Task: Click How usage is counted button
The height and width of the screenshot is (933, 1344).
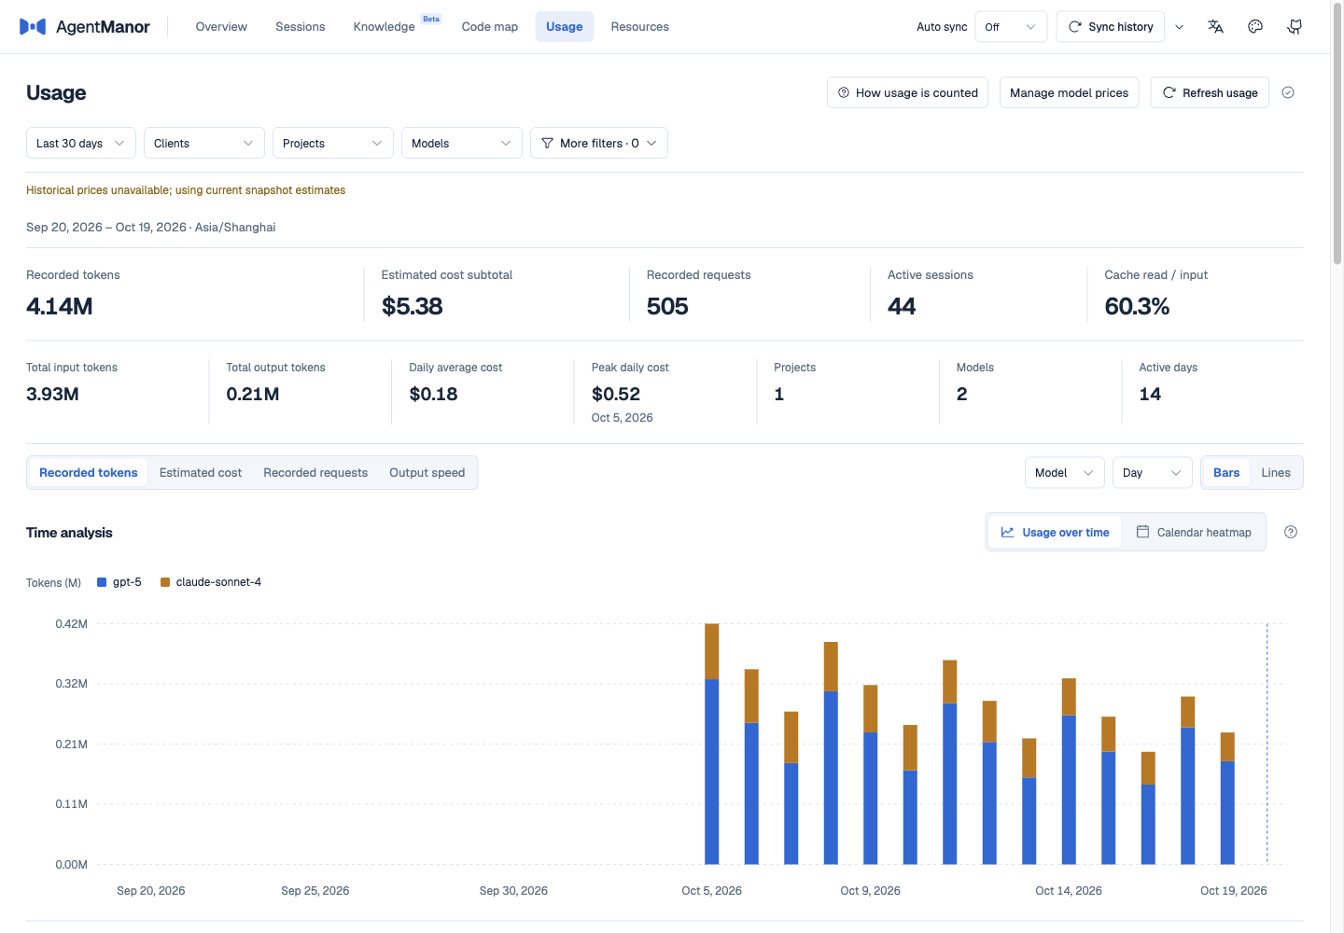Action: coord(907,92)
